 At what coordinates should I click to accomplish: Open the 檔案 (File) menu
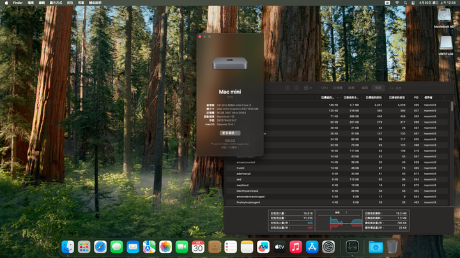pos(31,3)
